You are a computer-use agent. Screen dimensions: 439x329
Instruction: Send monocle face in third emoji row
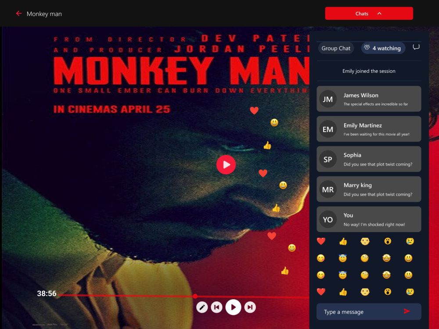364,275
